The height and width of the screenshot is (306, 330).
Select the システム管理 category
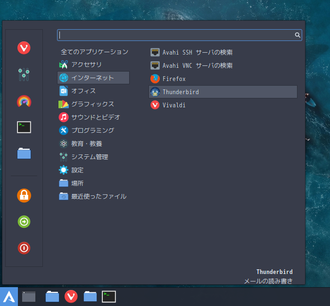click(x=93, y=157)
